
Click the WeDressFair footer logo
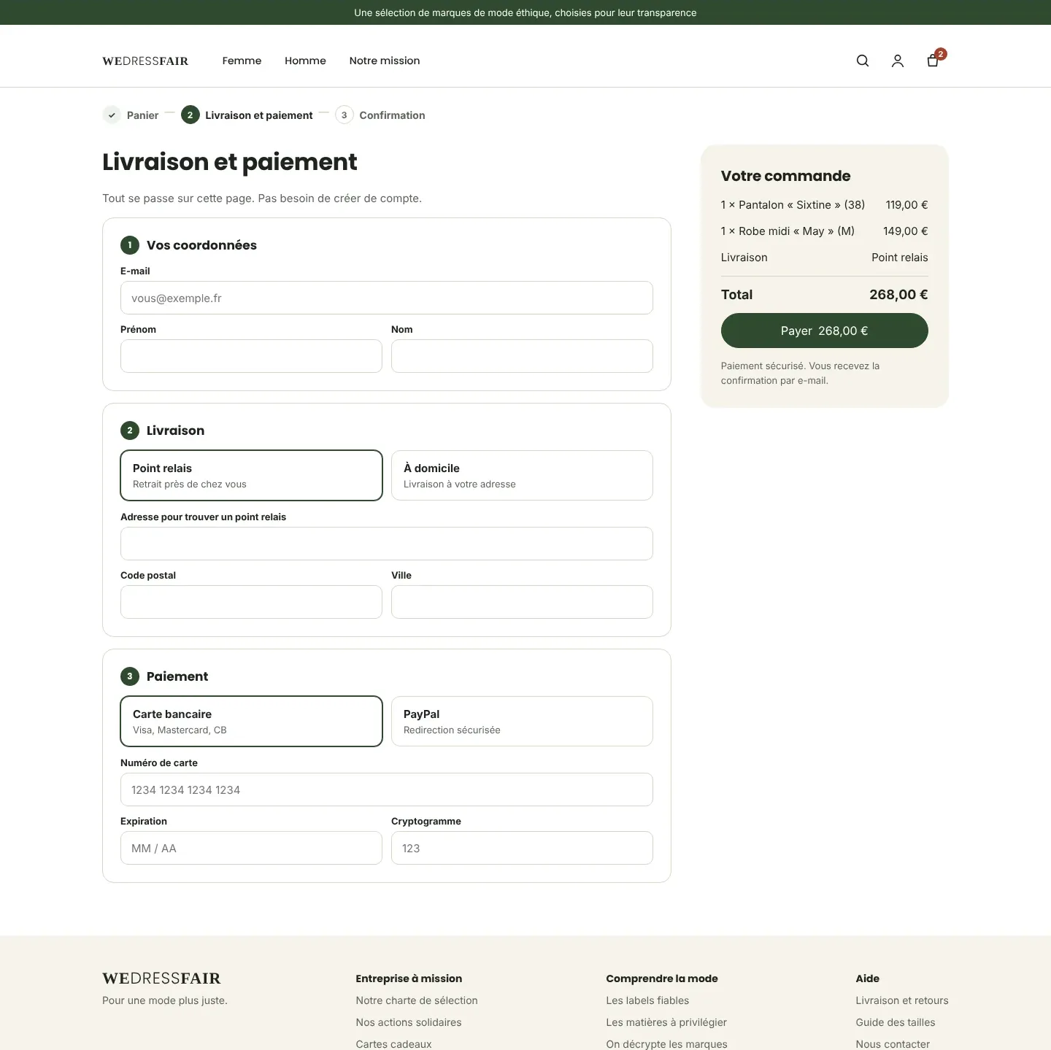(x=161, y=978)
